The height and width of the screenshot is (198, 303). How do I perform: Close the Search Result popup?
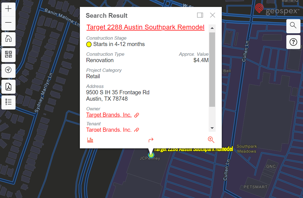(x=213, y=15)
